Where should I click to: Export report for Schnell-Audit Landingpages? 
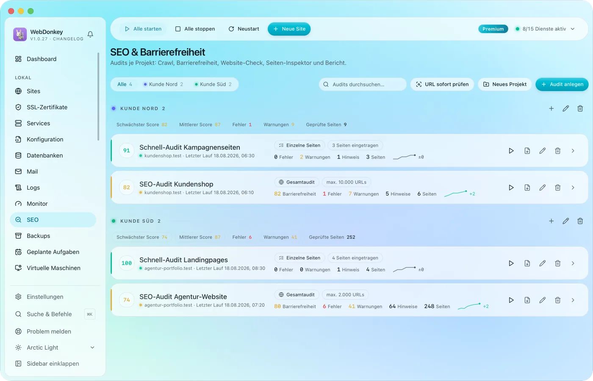point(527,263)
